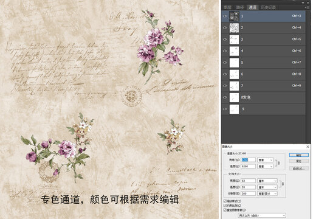Select channel 1 thumbnail
This screenshot has height=219, width=313.
[234, 16]
